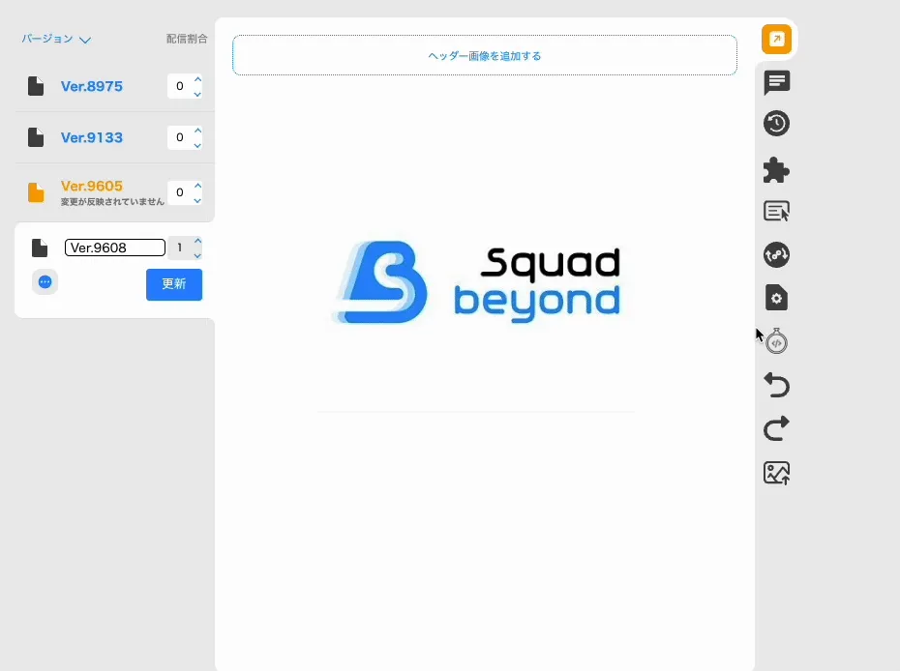Click the orange file icon beside Ver.9605

tap(36, 192)
